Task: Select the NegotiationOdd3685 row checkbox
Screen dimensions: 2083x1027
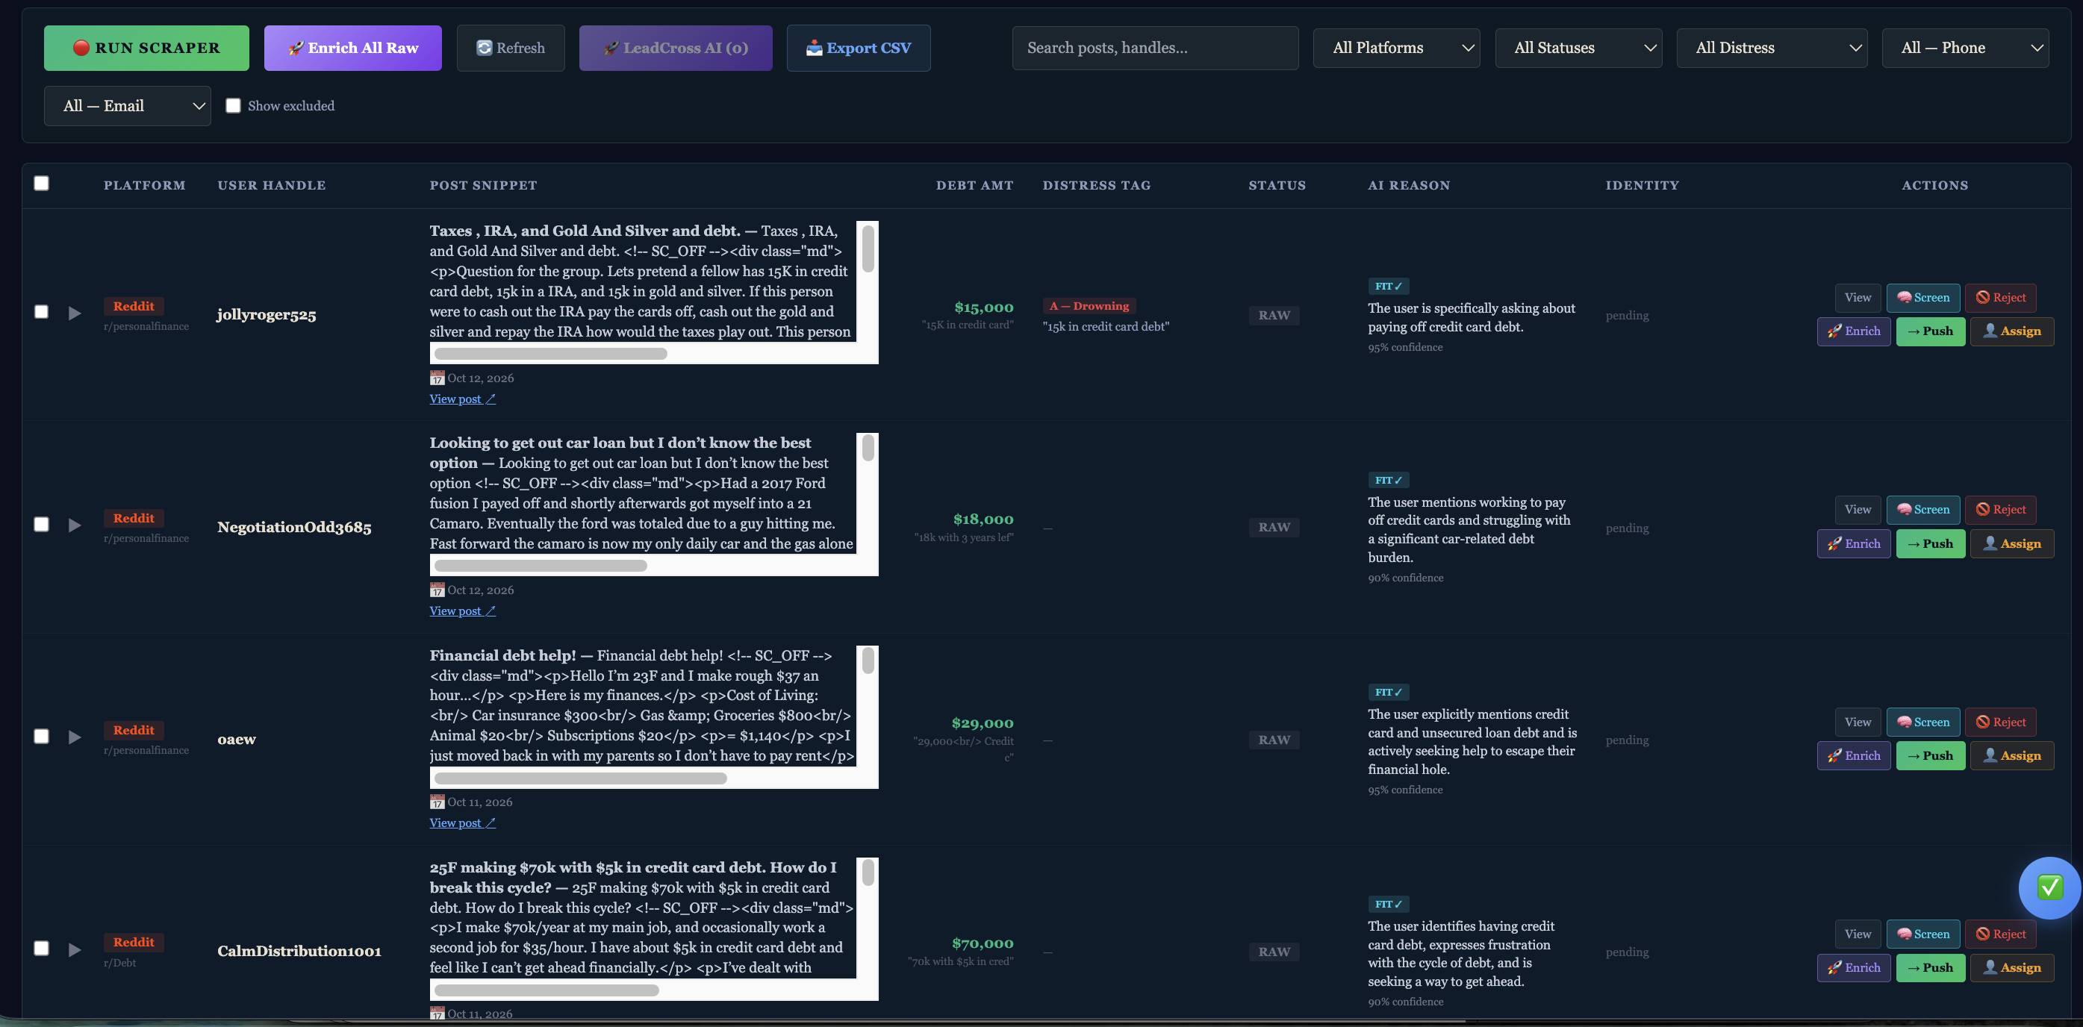Action: 41,524
